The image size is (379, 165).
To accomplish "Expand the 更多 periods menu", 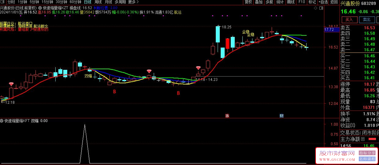I will [x=133, y=2].
